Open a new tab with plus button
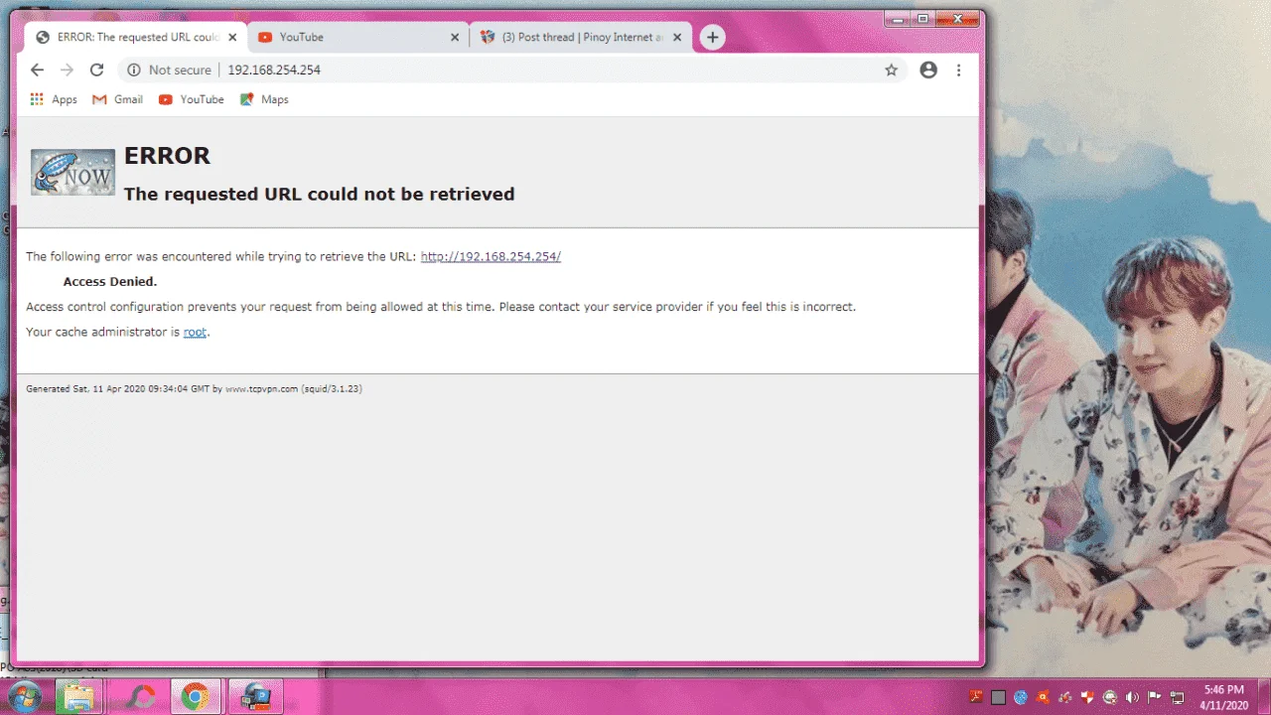Screen dimensions: 1271x715 [x=712, y=37]
